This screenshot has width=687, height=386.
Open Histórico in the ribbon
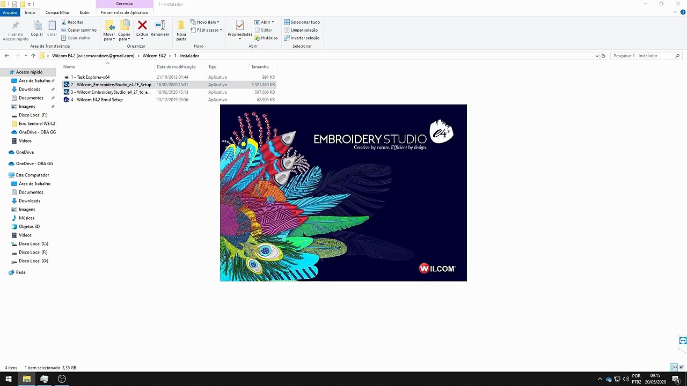click(x=266, y=38)
